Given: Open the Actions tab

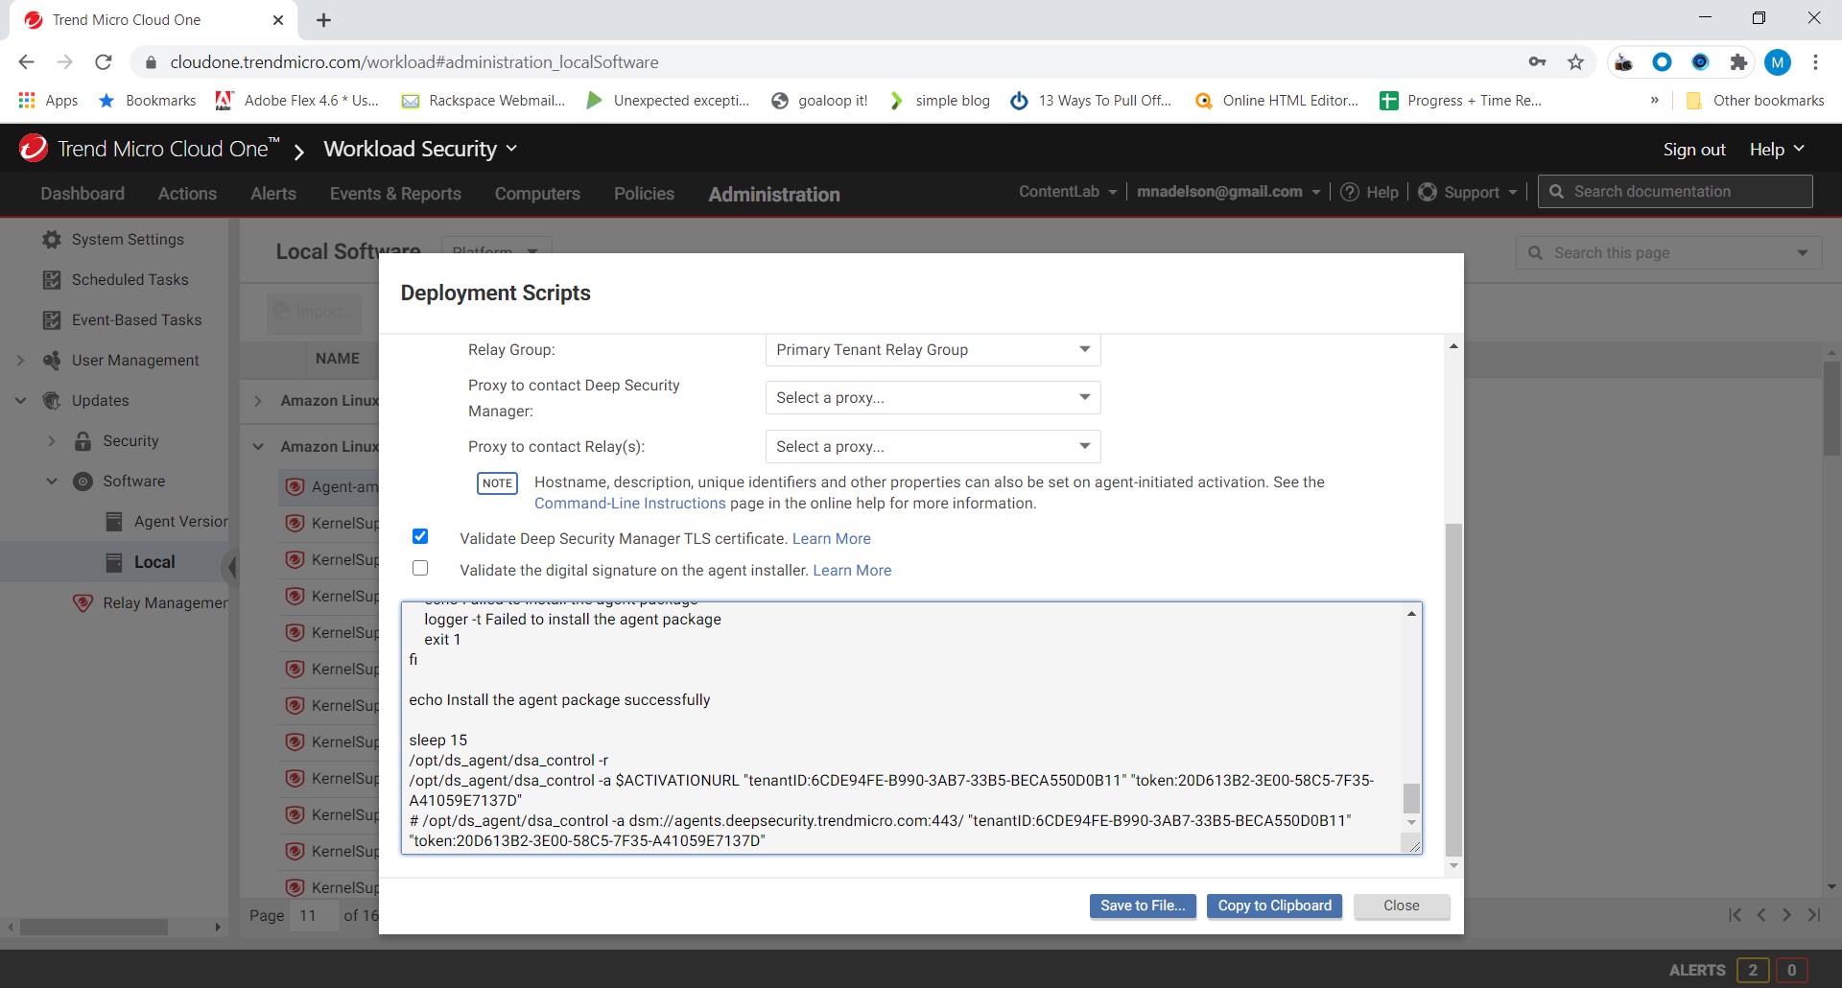Looking at the screenshot, I should coord(187,194).
